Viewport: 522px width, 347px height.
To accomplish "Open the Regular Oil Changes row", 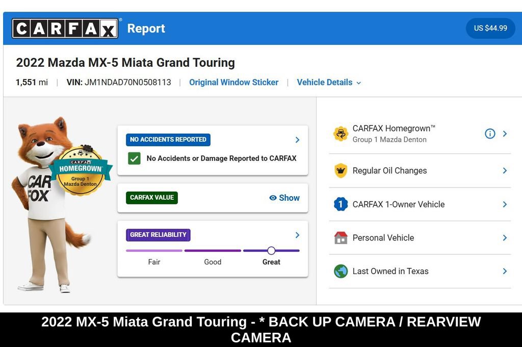I will coord(420,171).
